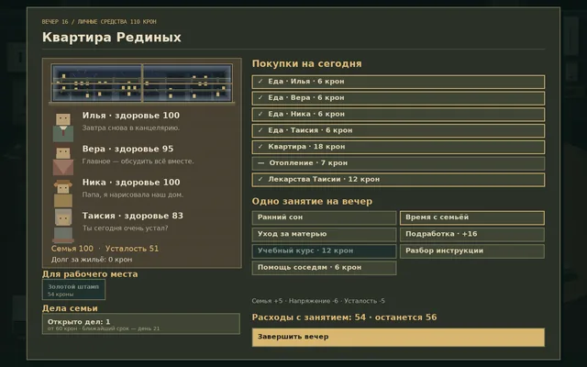
Task: Select Разбор инструкции activity
Action: 472,251
